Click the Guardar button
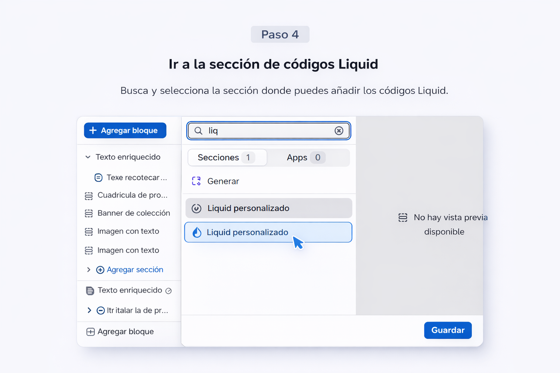 448,330
